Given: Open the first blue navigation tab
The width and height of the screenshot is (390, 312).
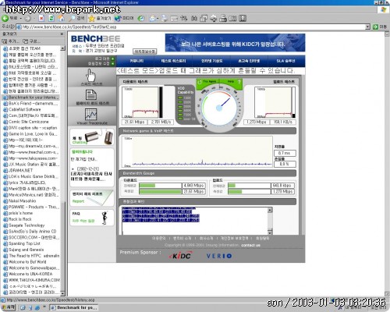Looking at the screenshot, I should tap(136, 61).
